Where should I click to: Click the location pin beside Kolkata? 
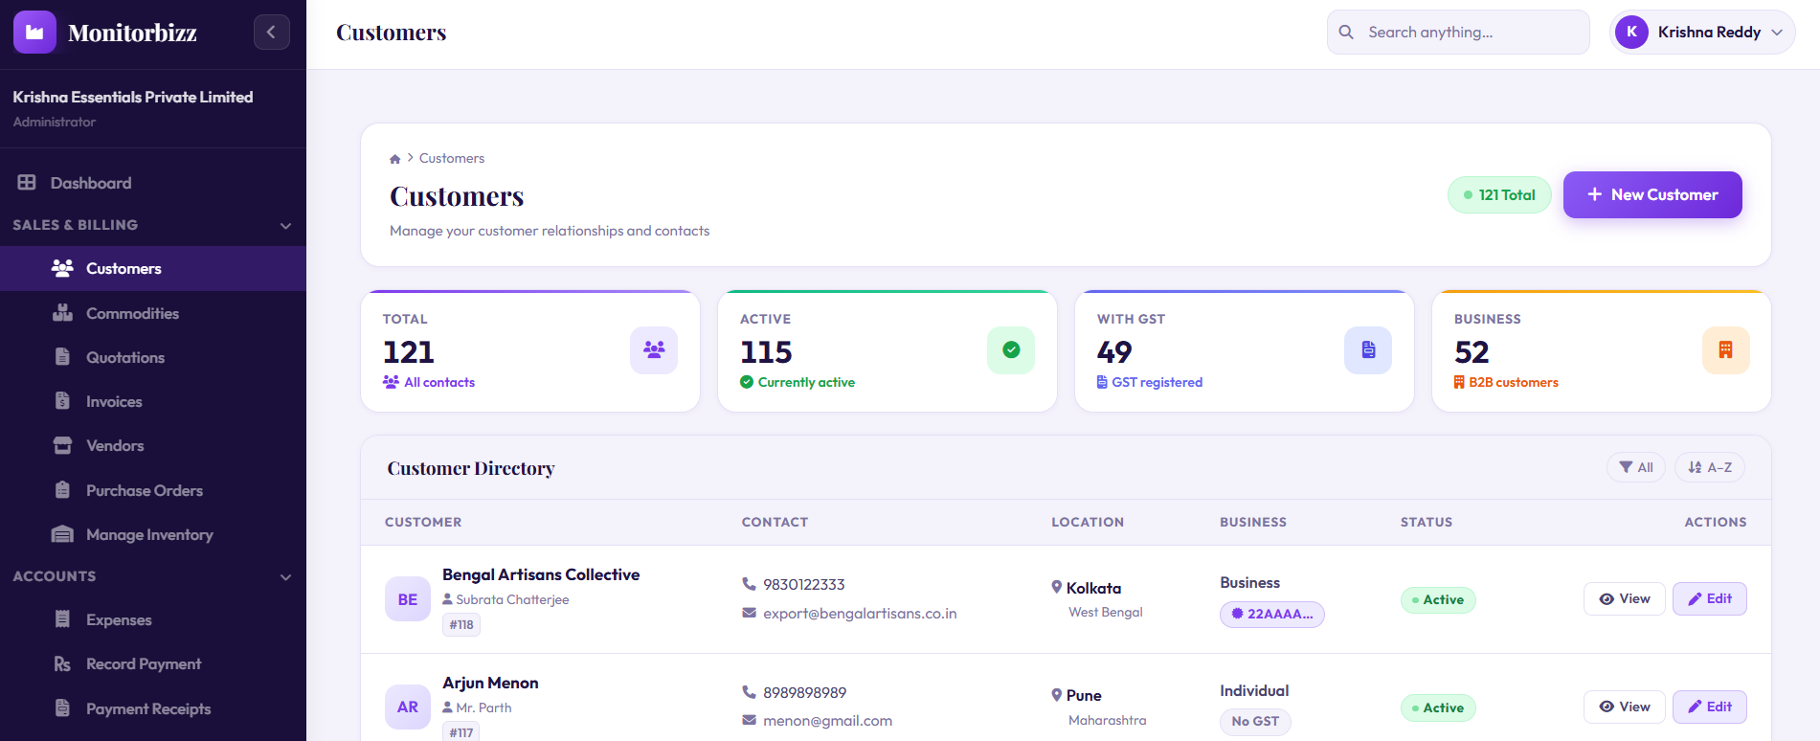(x=1057, y=588)
